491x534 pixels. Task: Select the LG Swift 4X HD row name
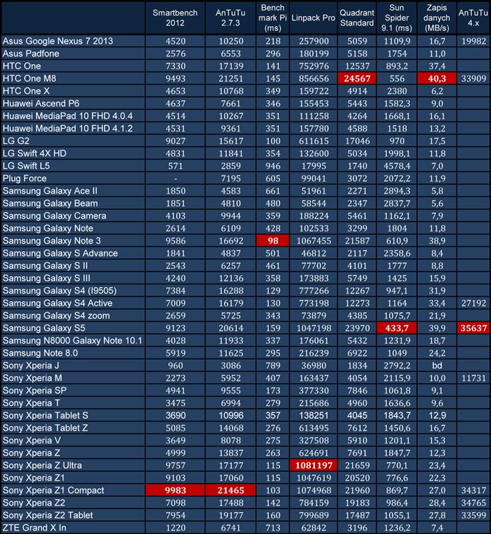click(35, 154)
